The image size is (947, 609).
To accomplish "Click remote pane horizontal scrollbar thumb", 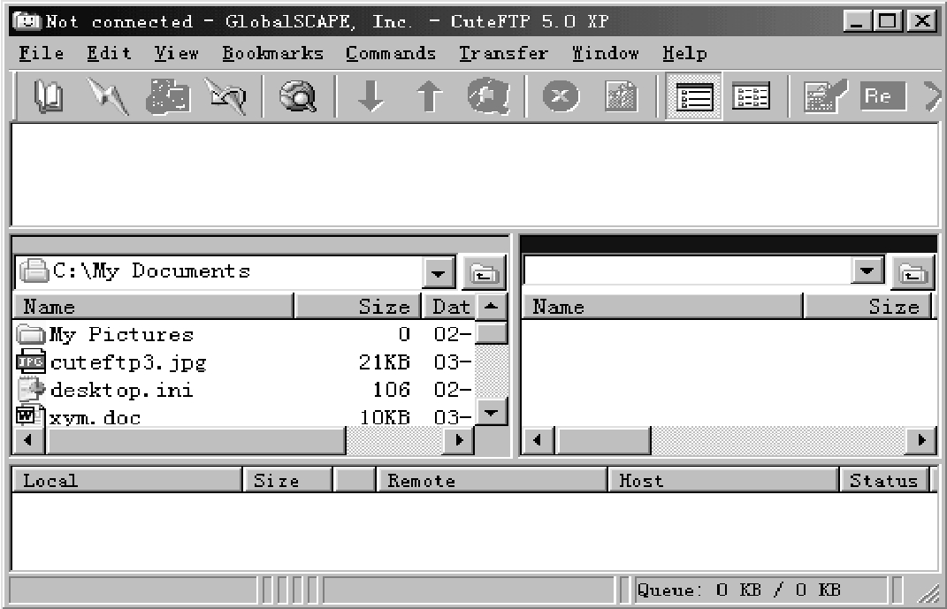I will pos(603,440).
